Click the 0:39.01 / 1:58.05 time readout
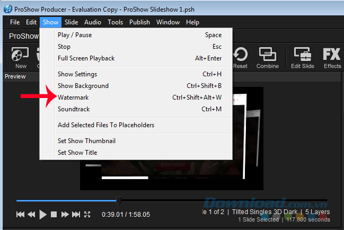 click(126, 215)
